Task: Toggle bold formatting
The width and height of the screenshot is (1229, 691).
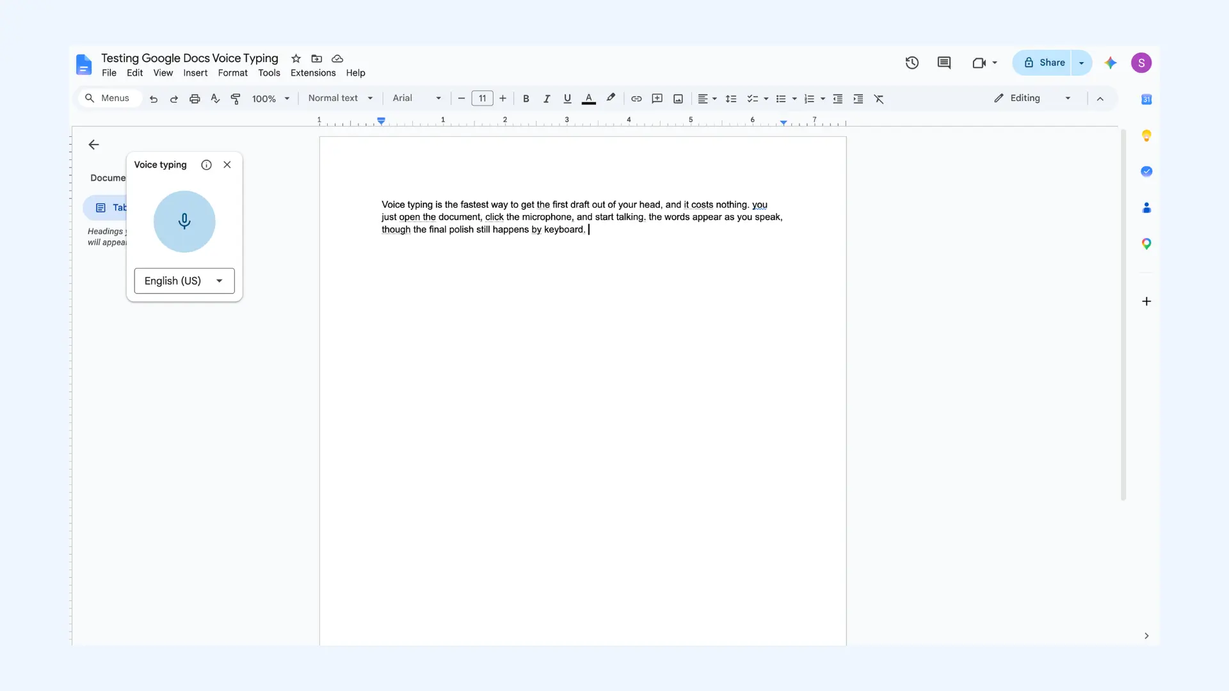Action: 526,99
